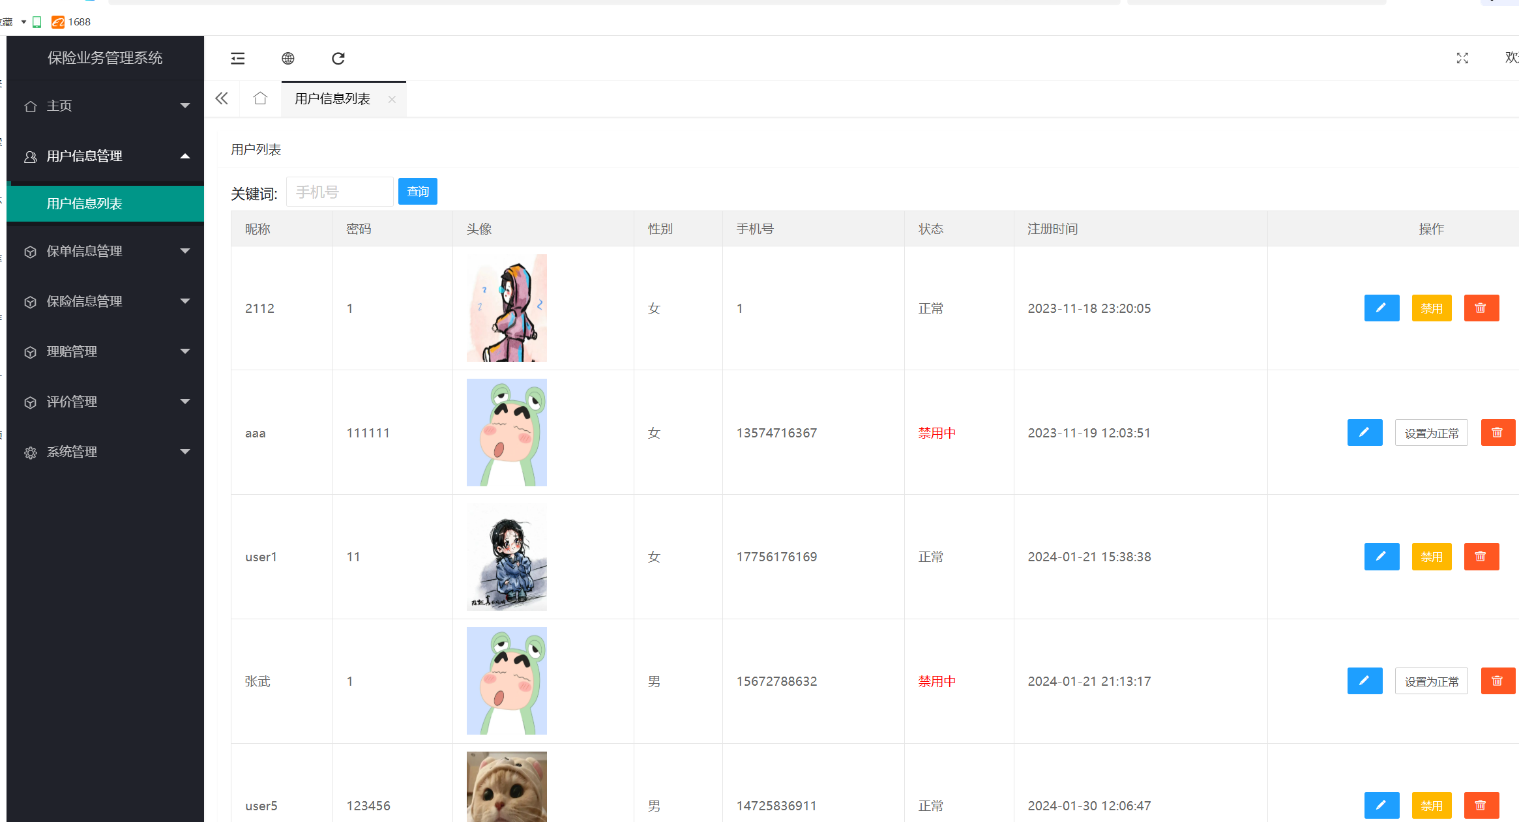Screen dimensions: 1519x822
Task: Click the edit pencil icon for user 2112
Action: pos(1381,308)
